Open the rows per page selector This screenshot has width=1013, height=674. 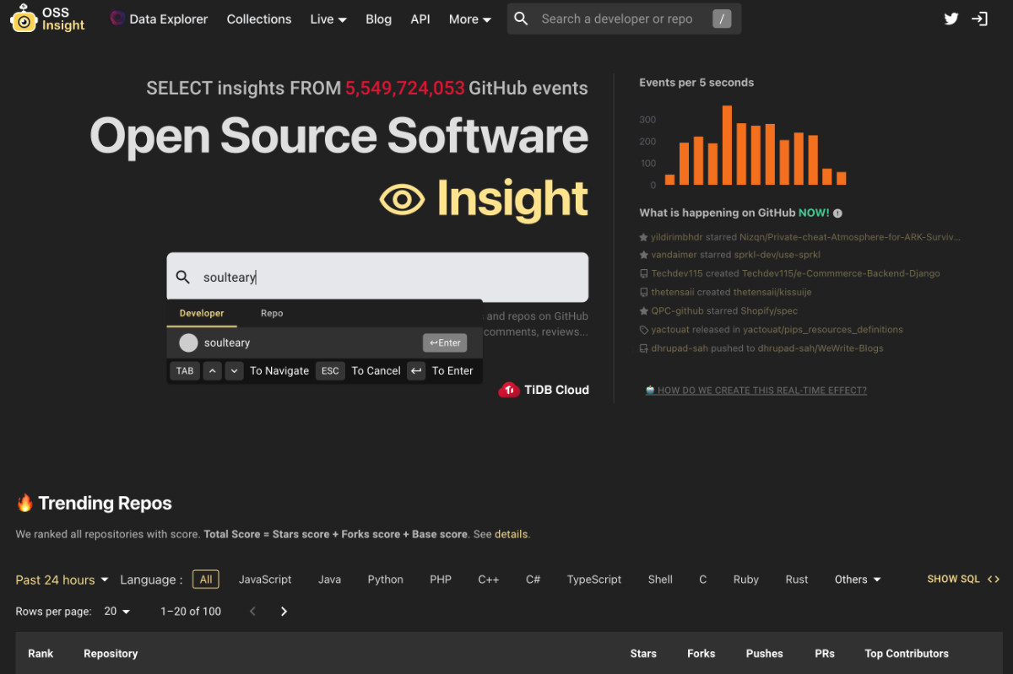[116, 611]
